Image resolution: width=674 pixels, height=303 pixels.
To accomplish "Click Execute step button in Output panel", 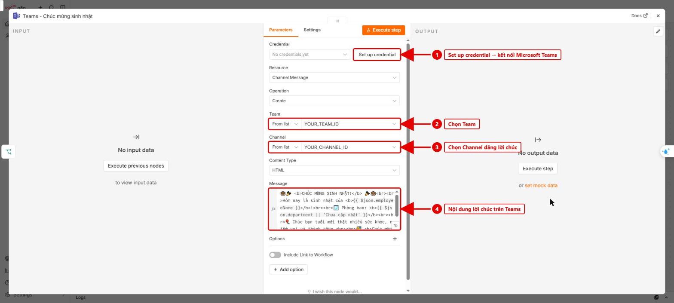I will coord(538,168).
